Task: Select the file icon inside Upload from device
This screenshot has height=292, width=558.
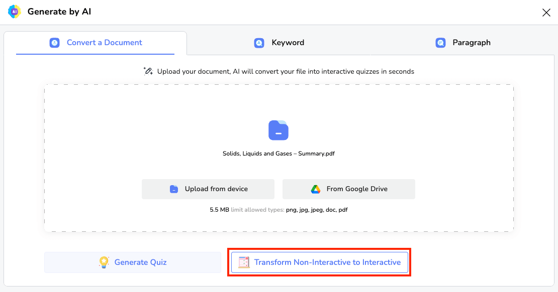Action: point(174,189)
